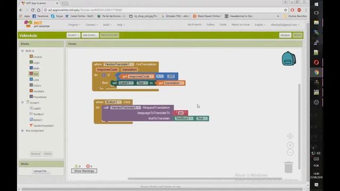Open the backpack icon in the viewer
The image size is (340, 191).
(x=288, y=58)
